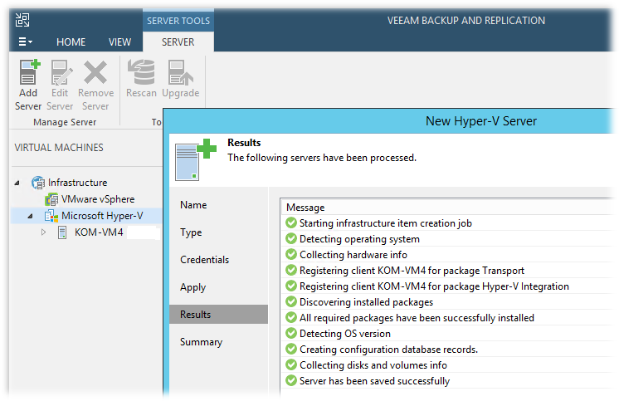Click the Veeam application logo icon
This screenshot has width=619, height=401.
tap(22, 20)
